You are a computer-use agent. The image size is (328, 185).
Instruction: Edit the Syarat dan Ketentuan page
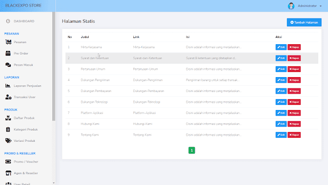[281, 58]
